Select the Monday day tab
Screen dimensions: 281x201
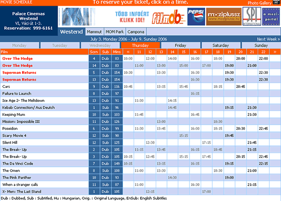19,45
